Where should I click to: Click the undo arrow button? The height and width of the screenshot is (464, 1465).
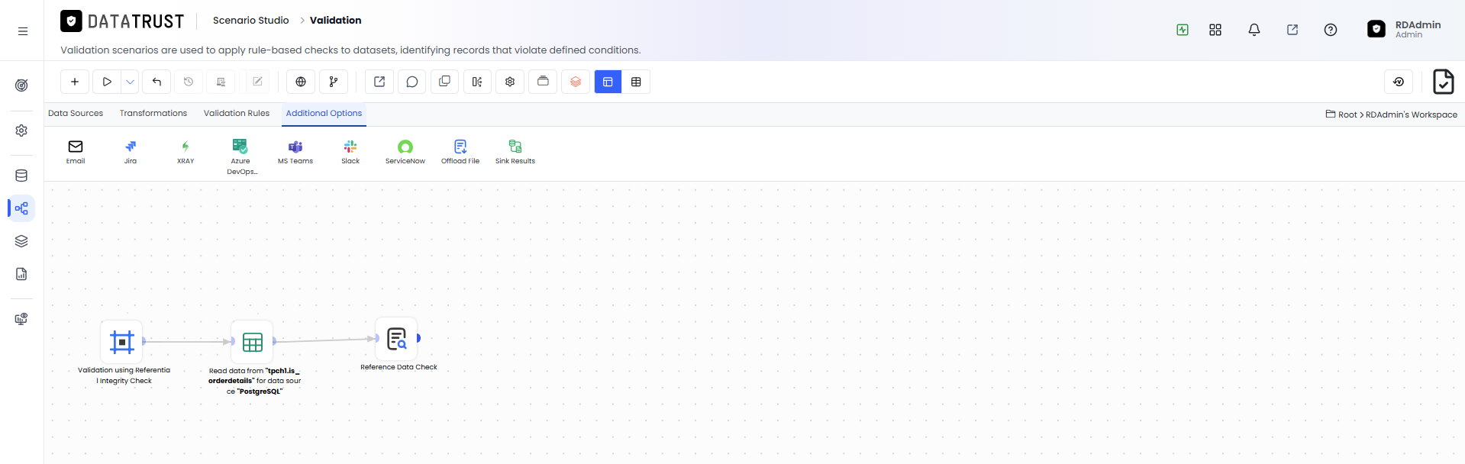click(157, 82)
